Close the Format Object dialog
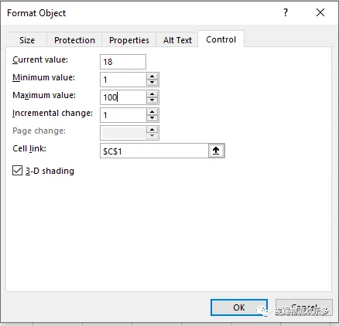 (x=320, y=12)
